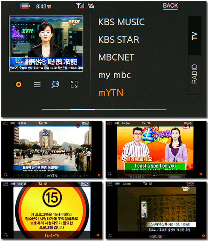
Task: Tap the mYTN live preview thumbnail
Action: pyautogui.click(x=46, y=43)
